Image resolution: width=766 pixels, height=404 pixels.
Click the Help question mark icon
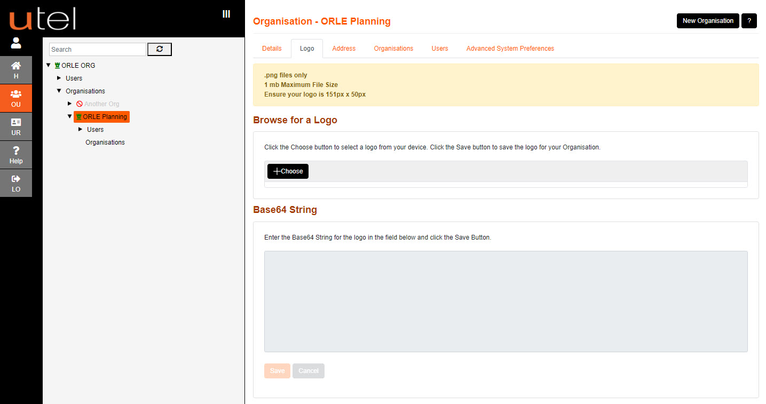15,155
